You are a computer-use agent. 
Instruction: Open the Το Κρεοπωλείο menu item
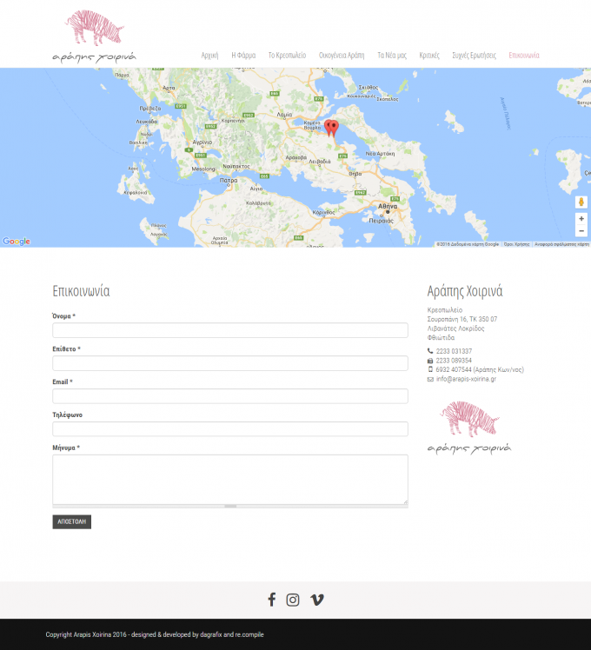pos(287,55)
